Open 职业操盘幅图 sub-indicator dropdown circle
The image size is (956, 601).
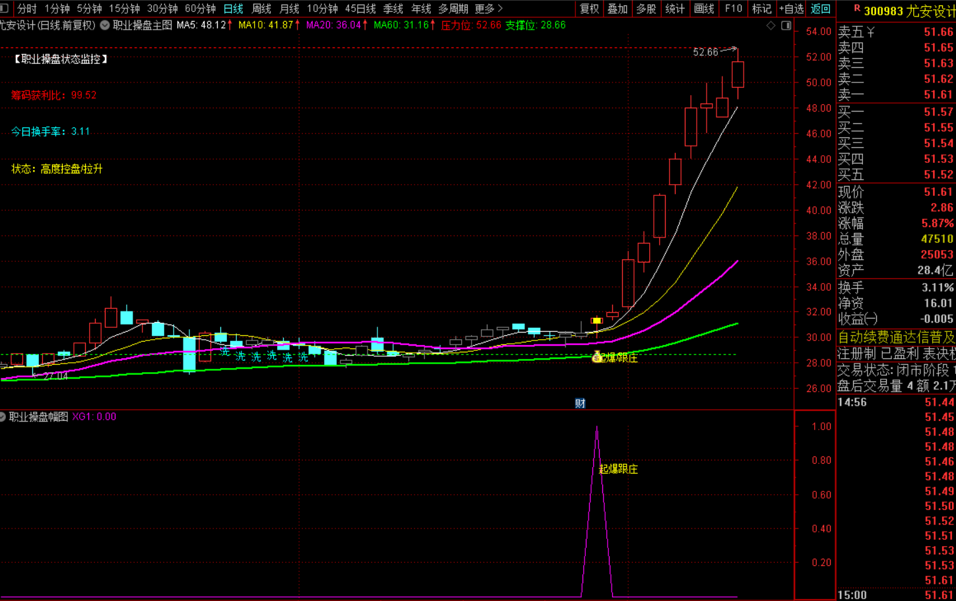pyautogui.click(x=3, y=417)
